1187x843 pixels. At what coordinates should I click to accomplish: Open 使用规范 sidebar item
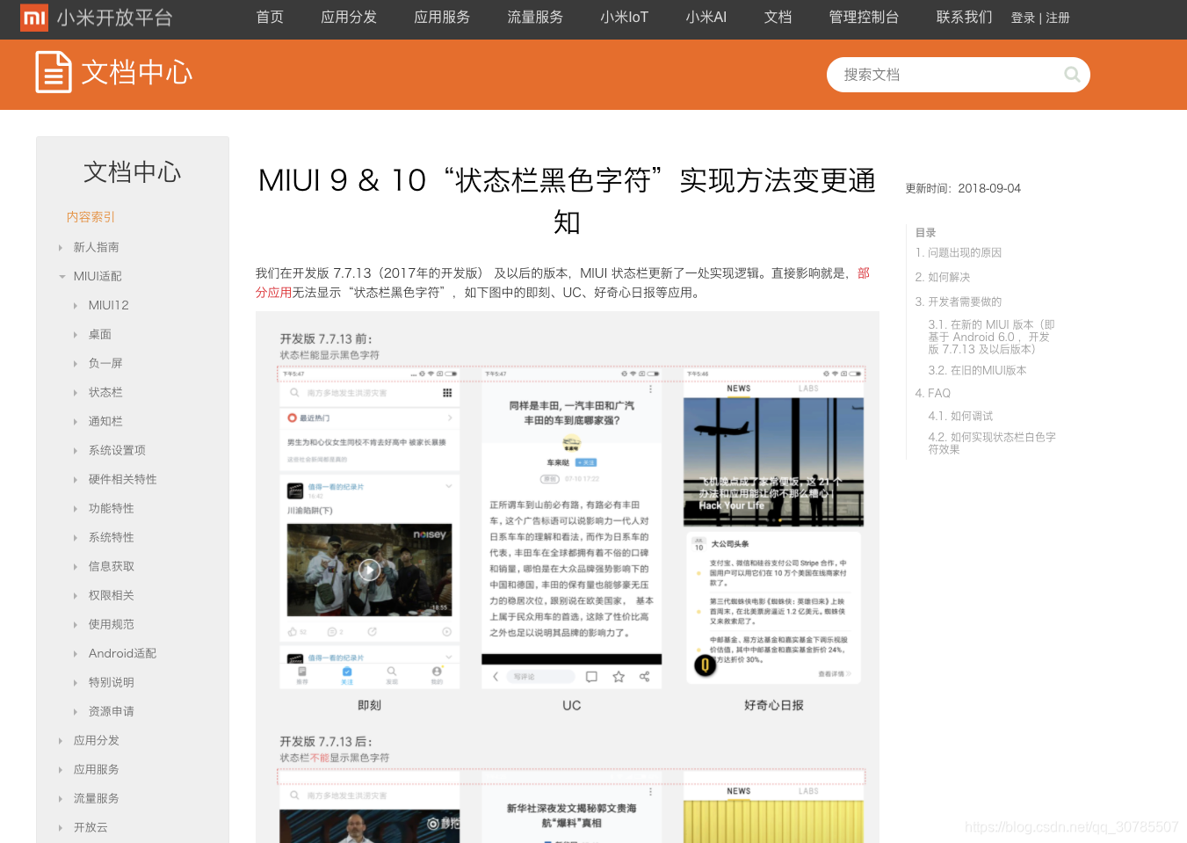click(x=112, y=624)
